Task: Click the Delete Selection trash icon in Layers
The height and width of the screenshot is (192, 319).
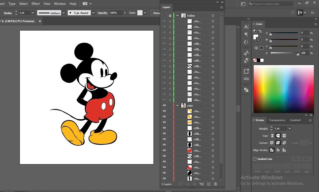Action: click(215, 184)
